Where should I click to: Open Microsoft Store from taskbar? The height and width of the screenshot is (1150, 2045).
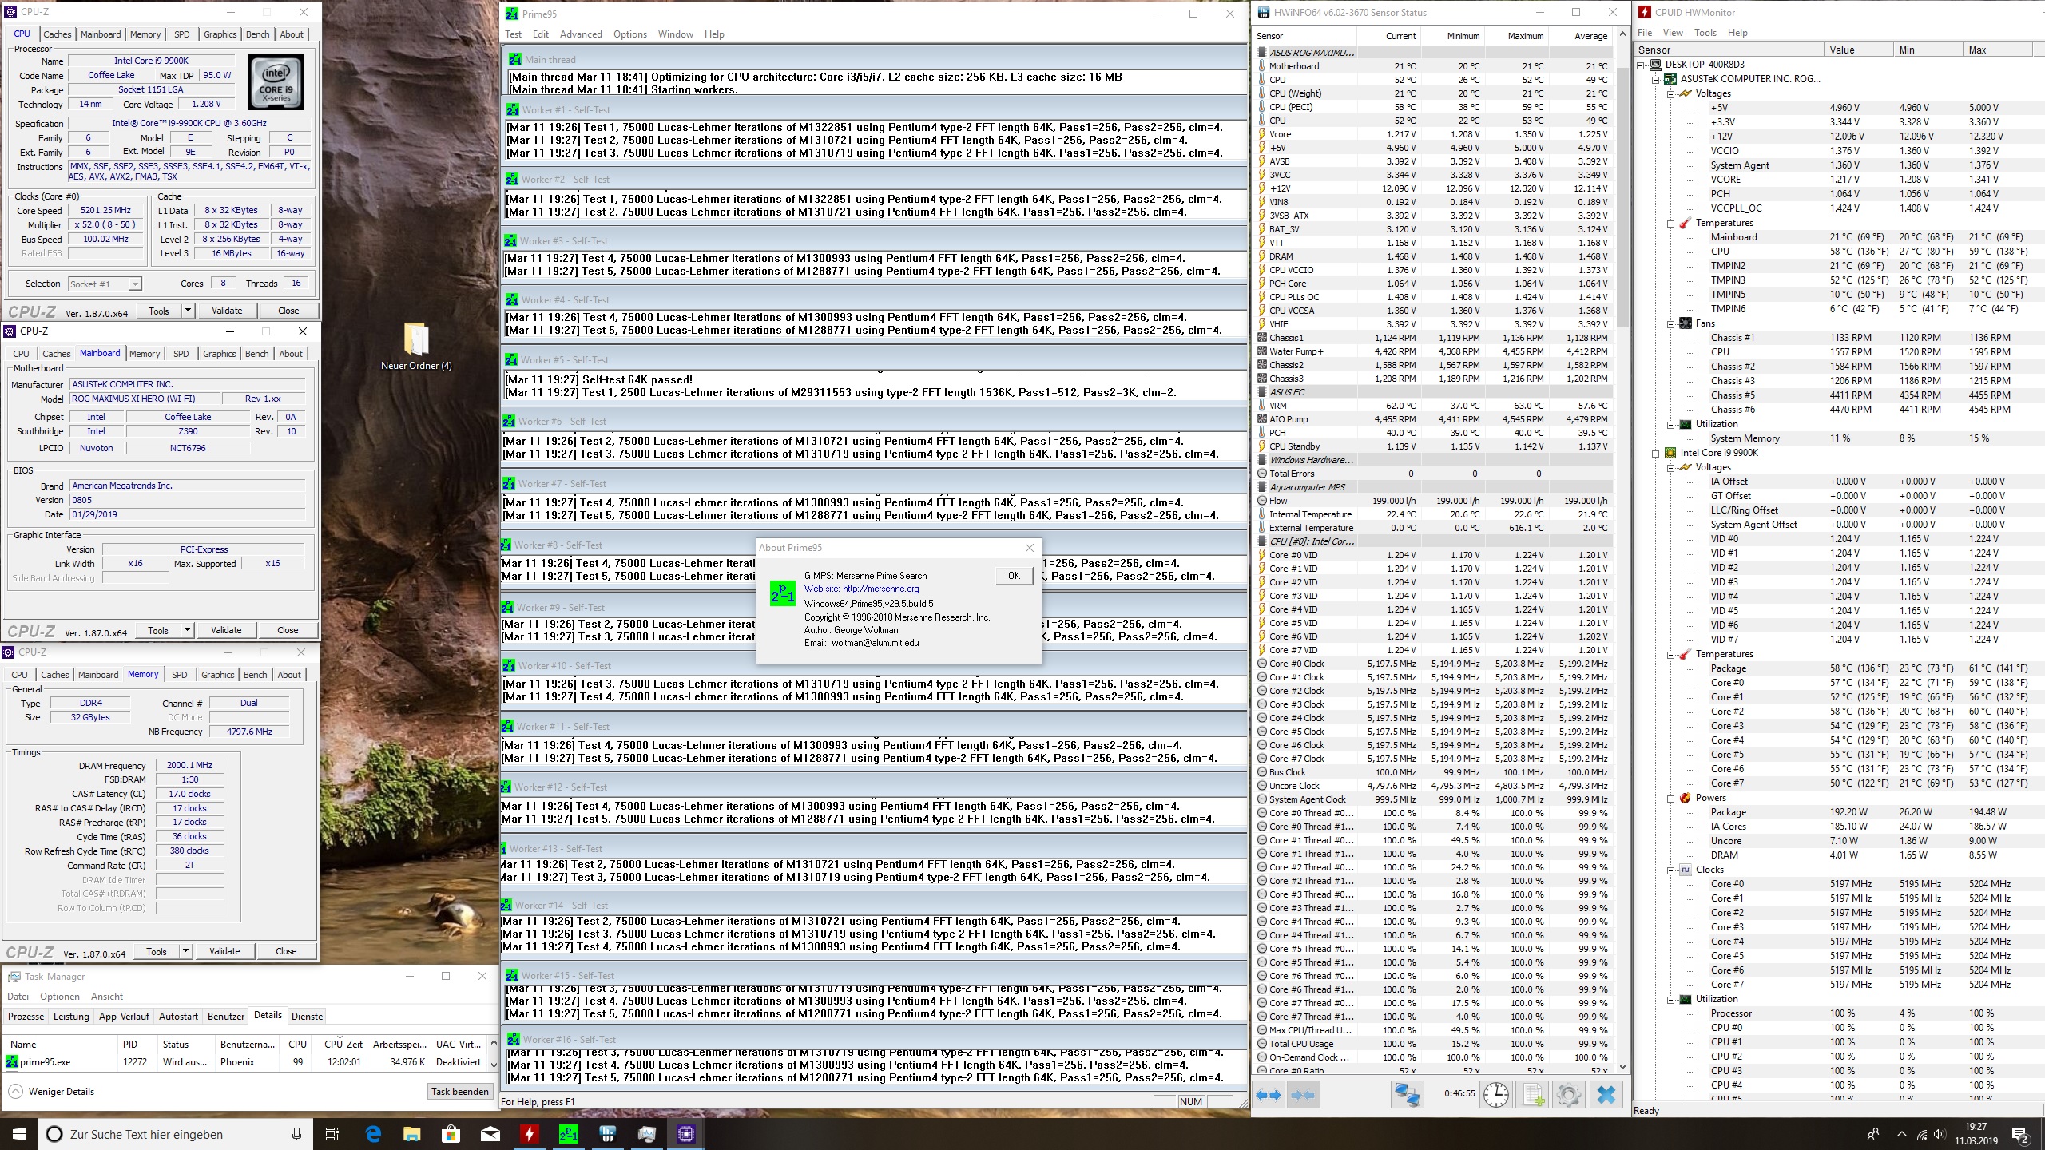point(451,1134)
